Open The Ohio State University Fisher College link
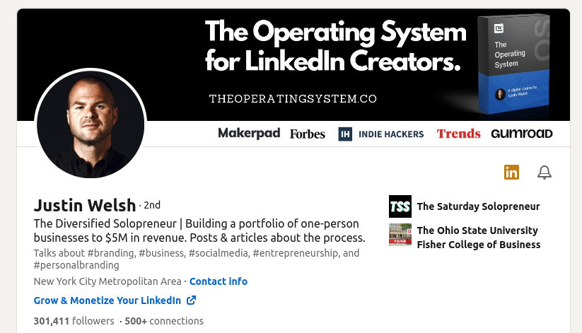 [x=479, y=238]
